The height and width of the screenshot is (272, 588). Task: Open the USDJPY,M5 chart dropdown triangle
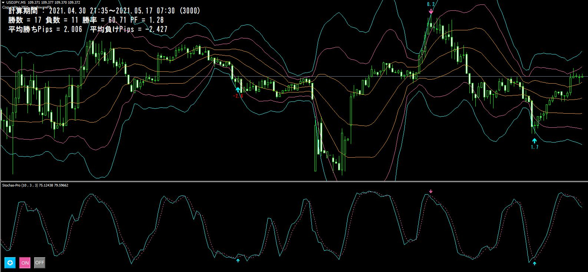3,2
